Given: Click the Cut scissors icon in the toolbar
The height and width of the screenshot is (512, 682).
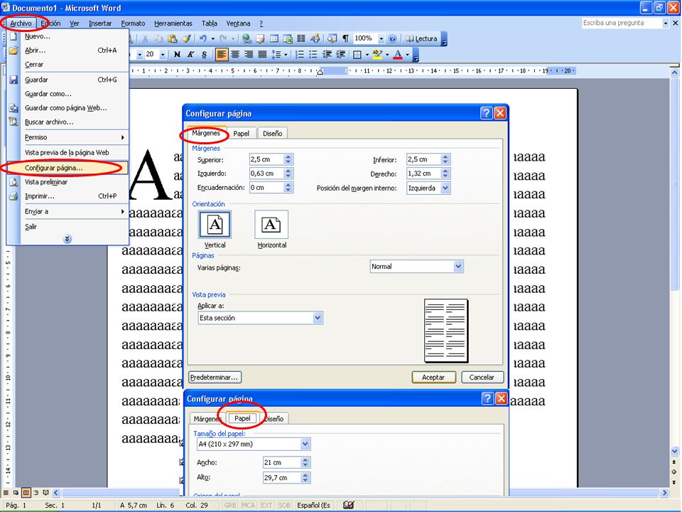Looking at the screenshot, I should click(x=145, y=38).
